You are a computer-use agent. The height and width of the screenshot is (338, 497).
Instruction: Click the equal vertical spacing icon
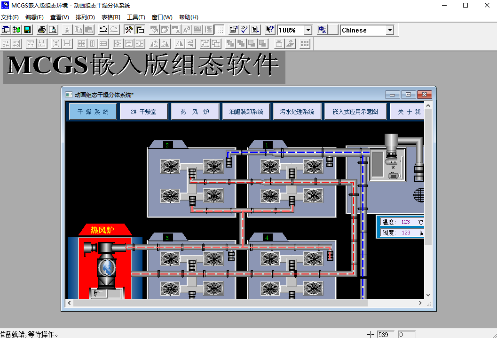pos(56,43)
